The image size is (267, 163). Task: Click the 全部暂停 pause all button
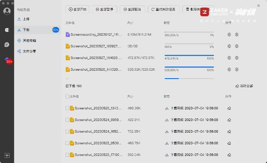105,9
